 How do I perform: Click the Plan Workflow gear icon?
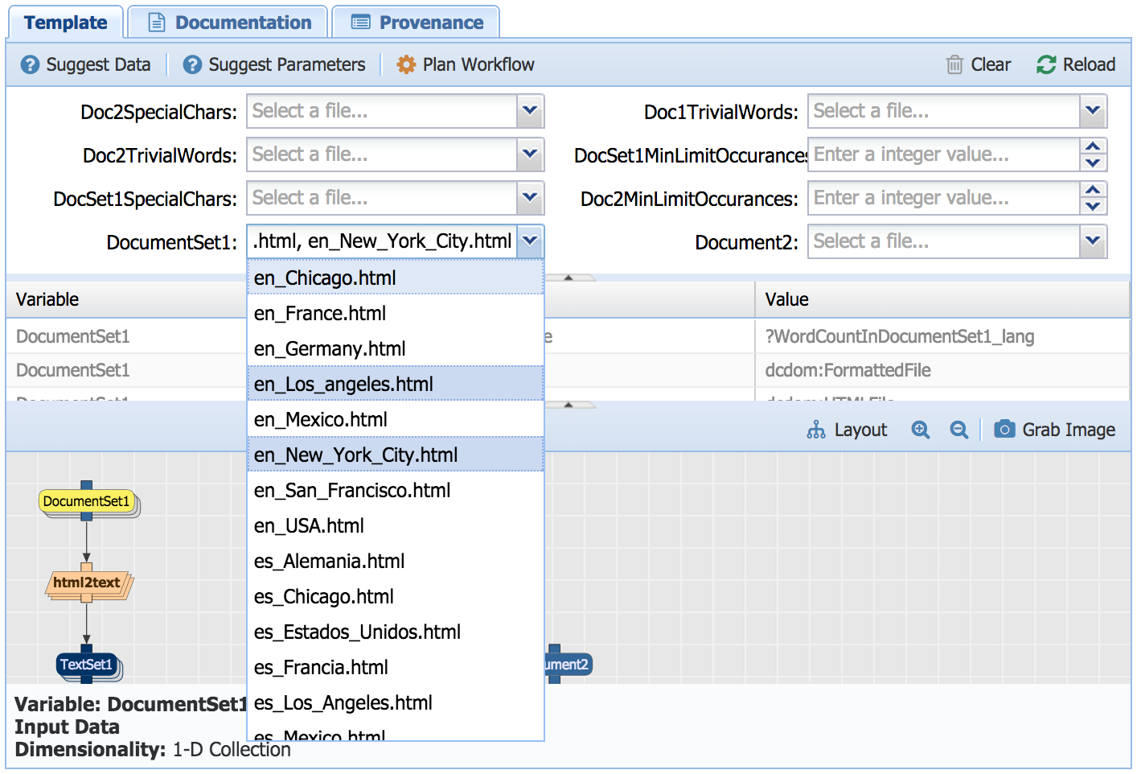coord(406,64)
